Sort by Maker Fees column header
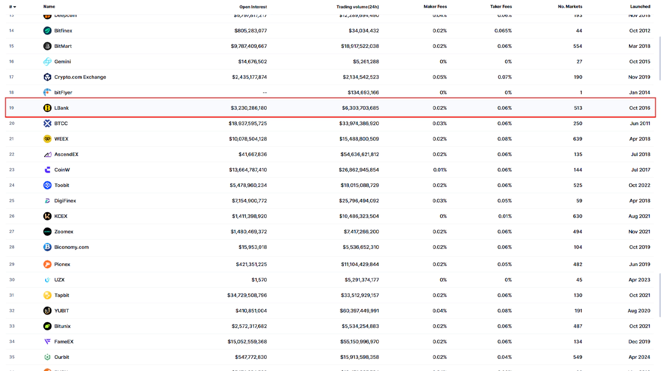This screenshot has width=661, height=371. coord(436,7)
